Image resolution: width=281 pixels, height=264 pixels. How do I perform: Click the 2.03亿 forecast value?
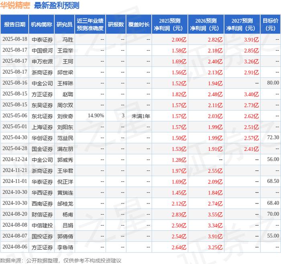pyautogui.click(x=215, y=116)
